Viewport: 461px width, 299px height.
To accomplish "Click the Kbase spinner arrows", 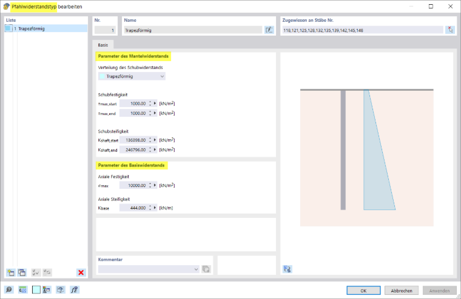I will (150, 208).
